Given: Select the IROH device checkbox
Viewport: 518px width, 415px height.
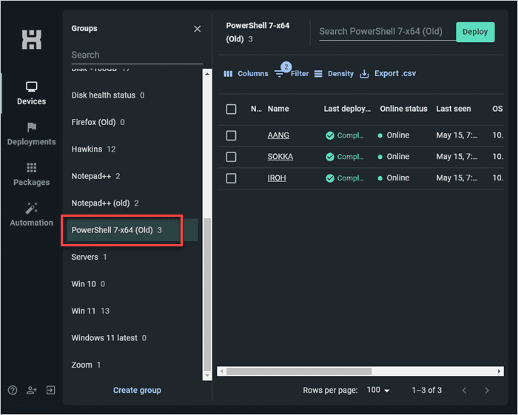Looking at the screenshot, I should (x=231, y=178).
